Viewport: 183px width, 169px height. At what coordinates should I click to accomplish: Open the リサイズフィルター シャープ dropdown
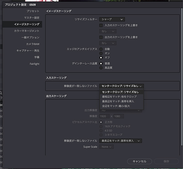112,19
